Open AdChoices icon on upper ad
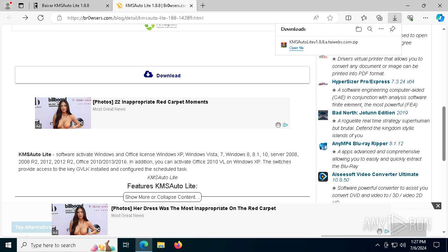Image resolution: width=448 pixels, height=252 pixels. [286, 125]
